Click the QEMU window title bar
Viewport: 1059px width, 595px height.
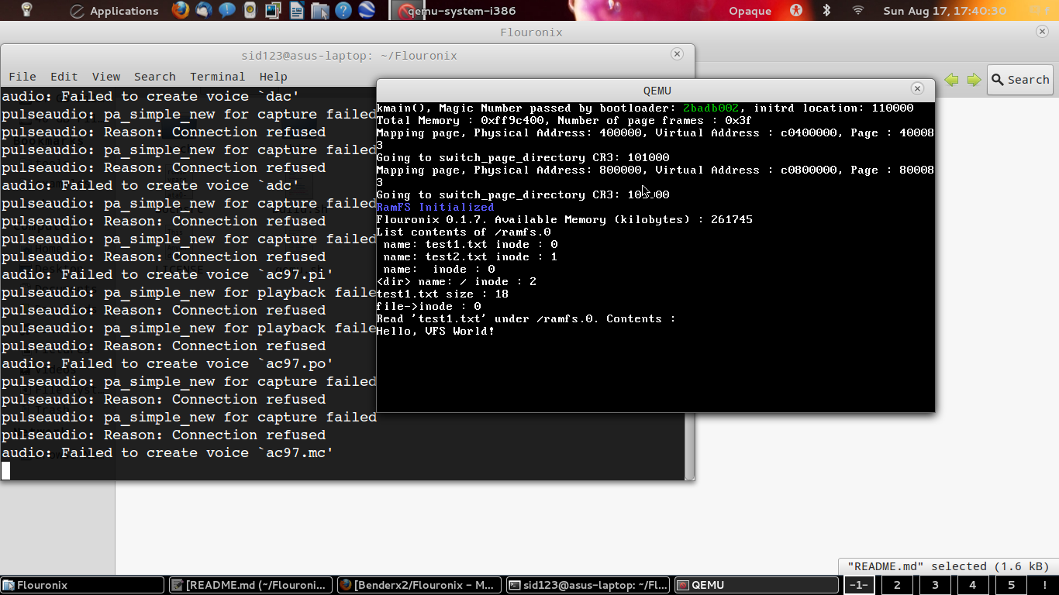pyautogui.click(x=656, y=90)
